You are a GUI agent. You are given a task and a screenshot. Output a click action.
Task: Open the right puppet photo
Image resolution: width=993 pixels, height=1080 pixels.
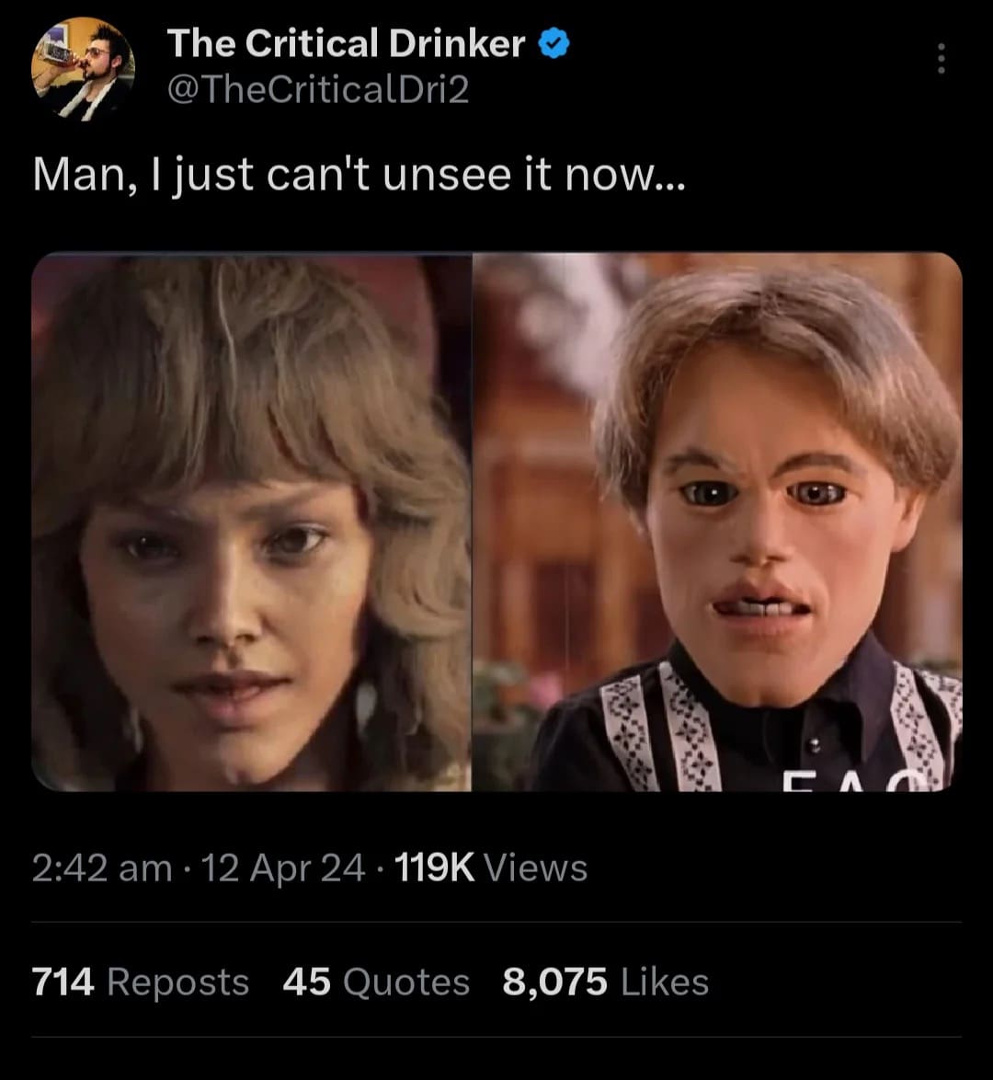pos(717,522)
